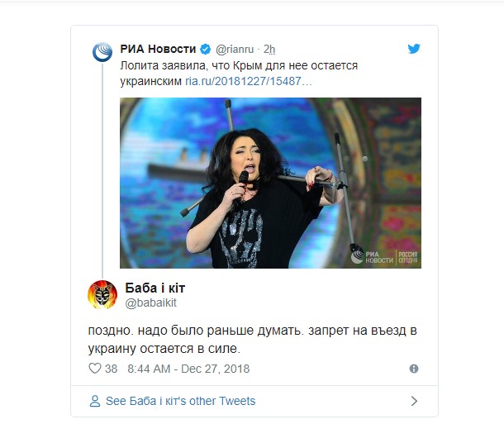Click the quoted tweet text about Лолита
The image size is (504, 424).
(239, 74)
